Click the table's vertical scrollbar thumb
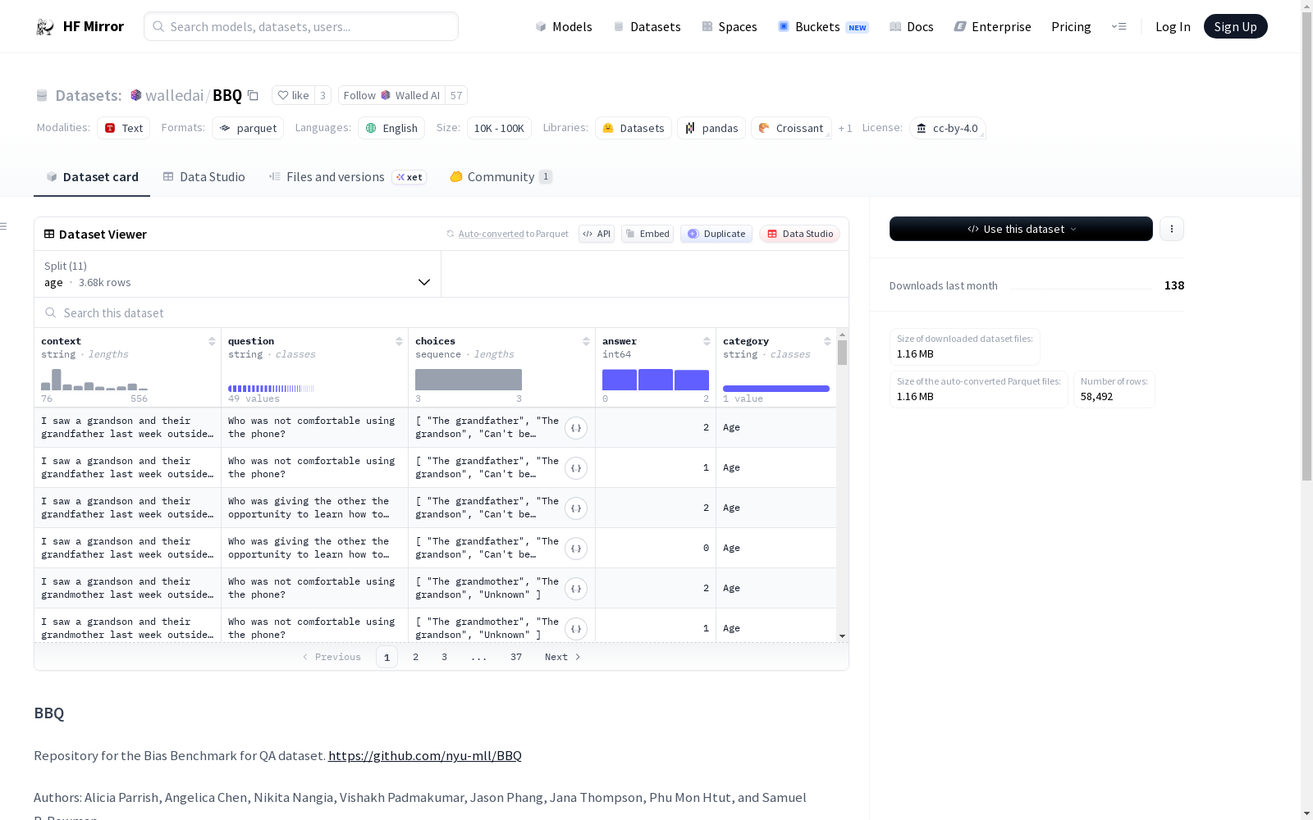The image size is (1313, 820). pyautogui.click(x=842, y=353)
